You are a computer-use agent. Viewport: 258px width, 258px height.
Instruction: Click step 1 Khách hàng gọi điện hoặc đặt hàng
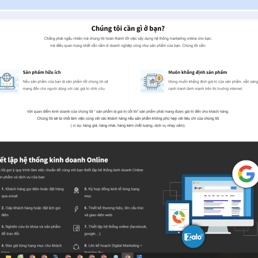tap(33, 192)
